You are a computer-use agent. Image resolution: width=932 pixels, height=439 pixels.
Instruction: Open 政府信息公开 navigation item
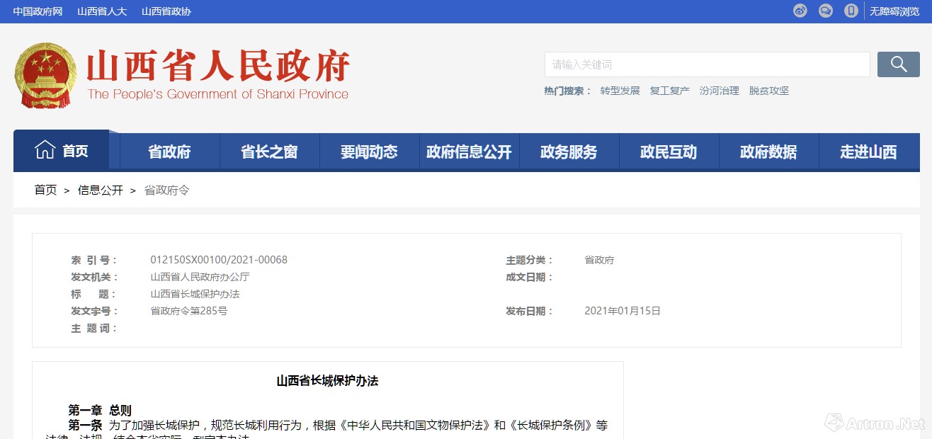point(469,152)
